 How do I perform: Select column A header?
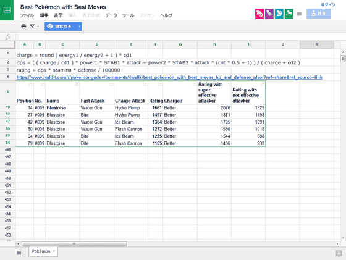tap(25, 44)
